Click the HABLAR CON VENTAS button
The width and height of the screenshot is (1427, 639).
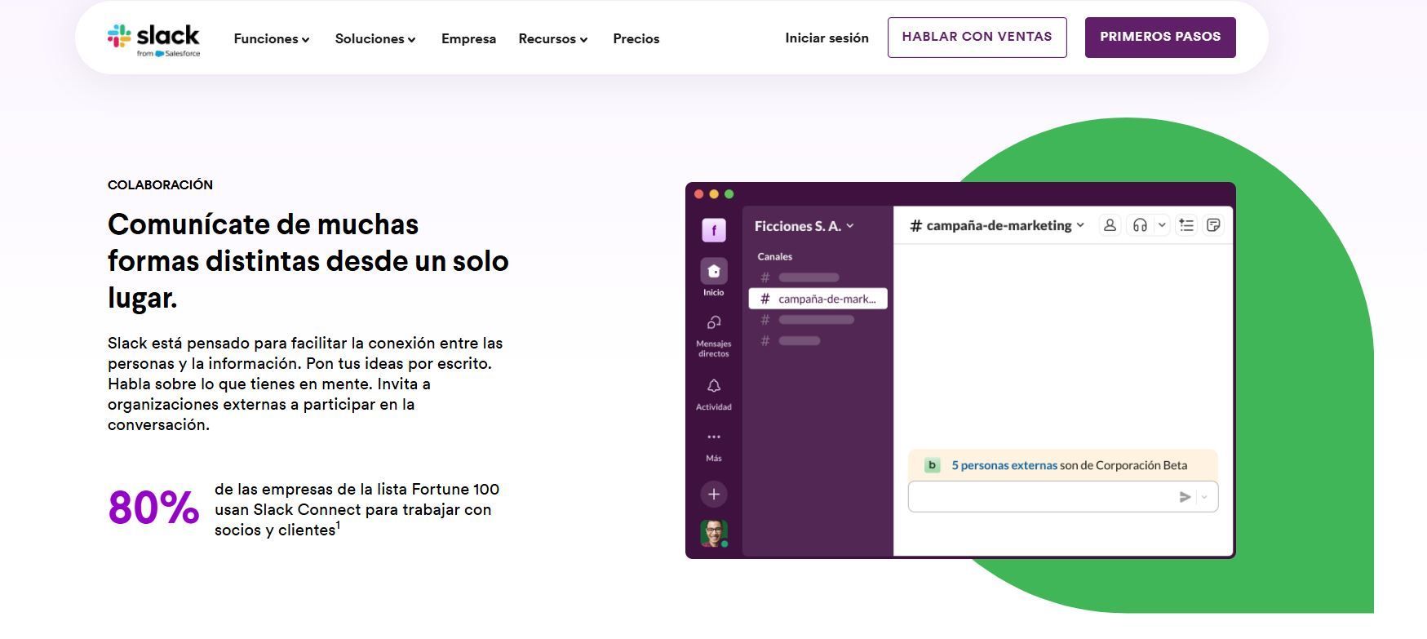pos(977,38)
